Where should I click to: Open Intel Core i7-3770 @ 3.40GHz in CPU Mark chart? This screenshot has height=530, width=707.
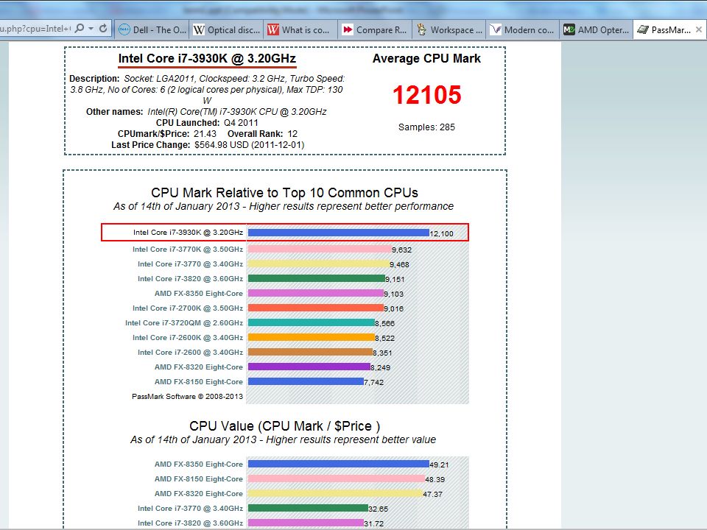(190, 264)
